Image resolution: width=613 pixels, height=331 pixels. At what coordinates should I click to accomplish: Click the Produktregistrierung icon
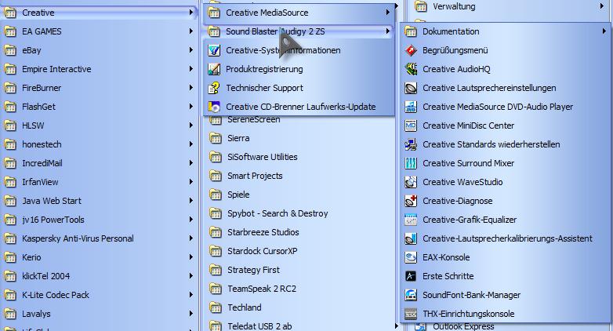214,69
